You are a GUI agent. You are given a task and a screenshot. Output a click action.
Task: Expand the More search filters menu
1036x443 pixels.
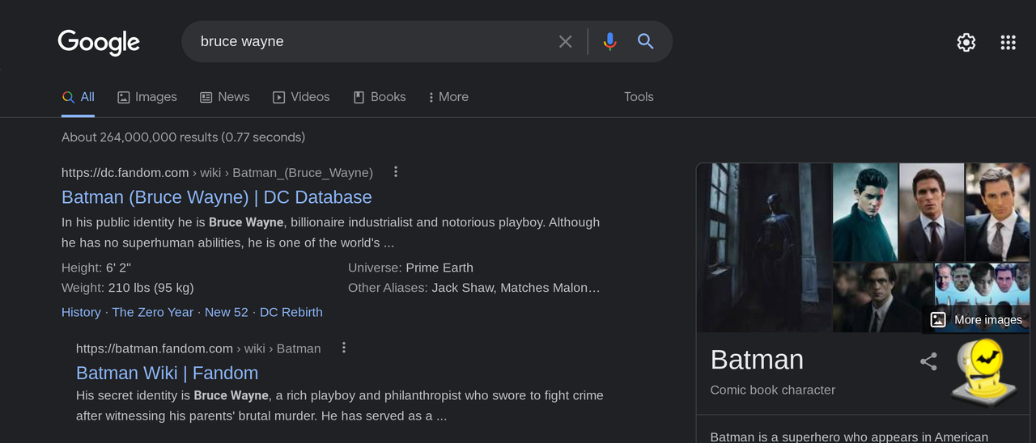pyautogui.click(x=448, y=97)
